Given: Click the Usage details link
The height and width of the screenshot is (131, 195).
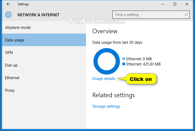Looking at the screenshot, I should pyautogui.click(x=104, y=78).
